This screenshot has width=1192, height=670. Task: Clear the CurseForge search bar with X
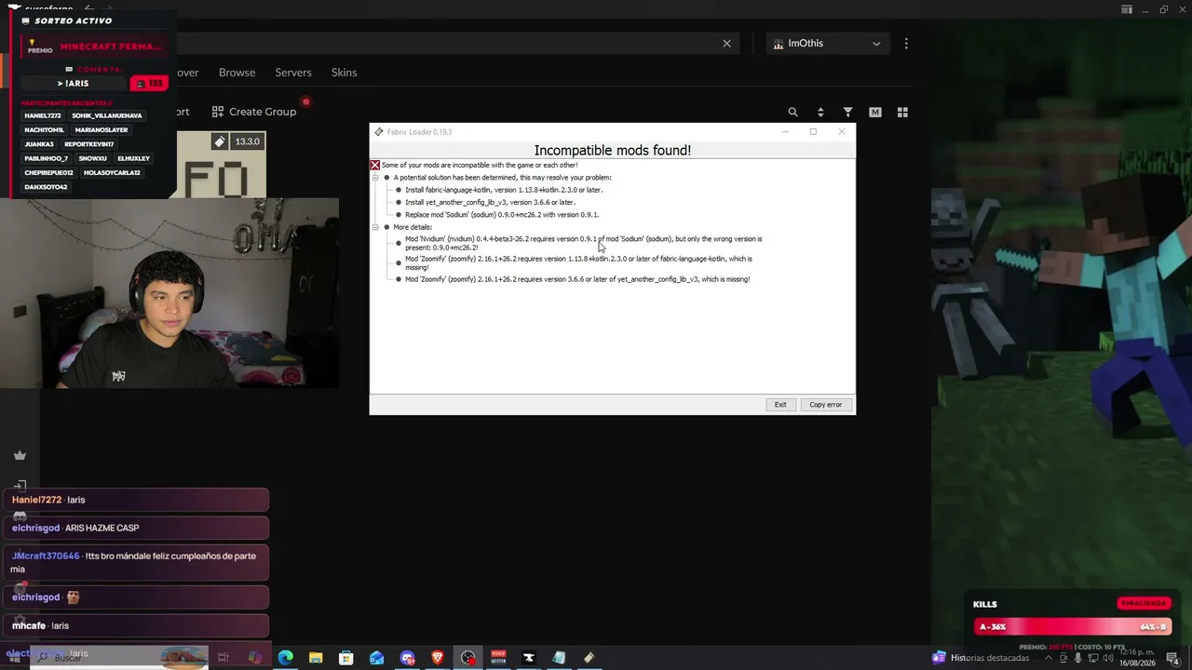pos(727,43)
